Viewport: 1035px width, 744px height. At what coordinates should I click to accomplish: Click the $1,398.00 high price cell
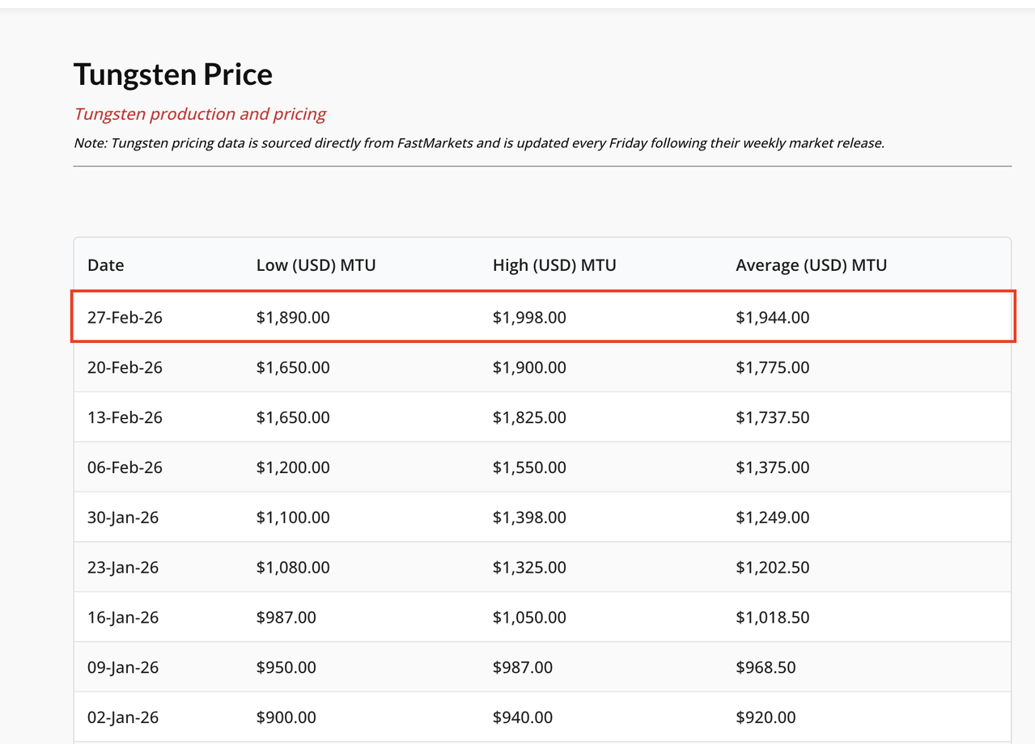[529, 518]
